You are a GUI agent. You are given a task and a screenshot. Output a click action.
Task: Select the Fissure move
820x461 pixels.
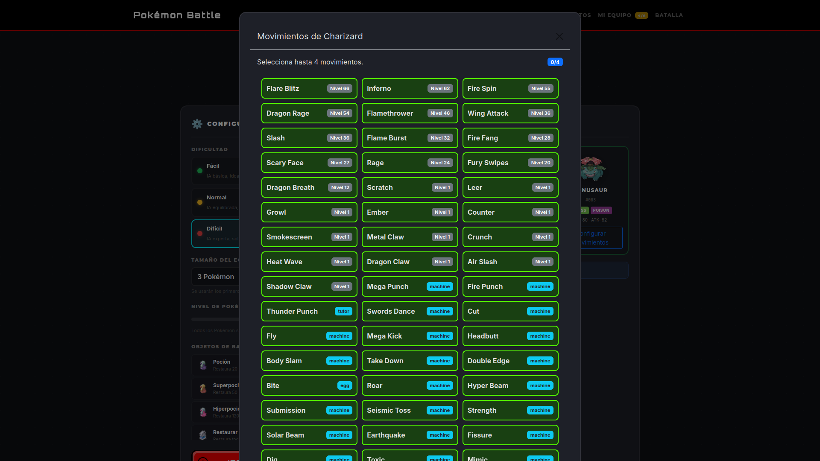(x=510, y=435)
